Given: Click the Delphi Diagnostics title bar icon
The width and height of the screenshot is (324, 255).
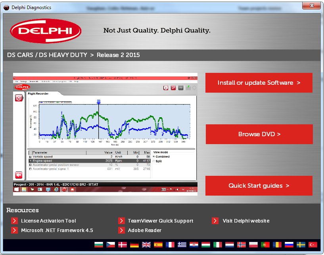Looking at the screenshot, I should pos(6,8).
